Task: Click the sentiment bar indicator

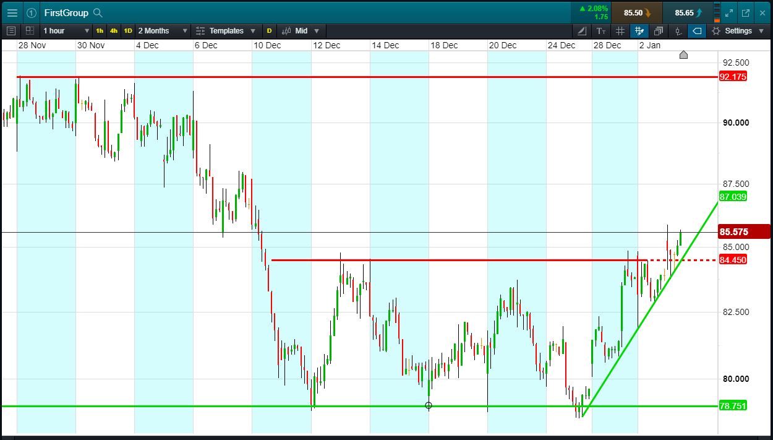Action: 717,12
